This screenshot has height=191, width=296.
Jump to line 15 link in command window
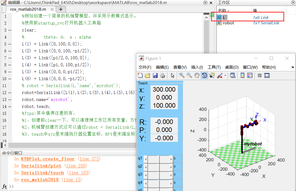point(72,180)
